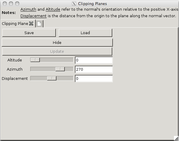The image size is (179, 141).
Task: Minimize the window with the yellow button
Action: pos(11,4)
